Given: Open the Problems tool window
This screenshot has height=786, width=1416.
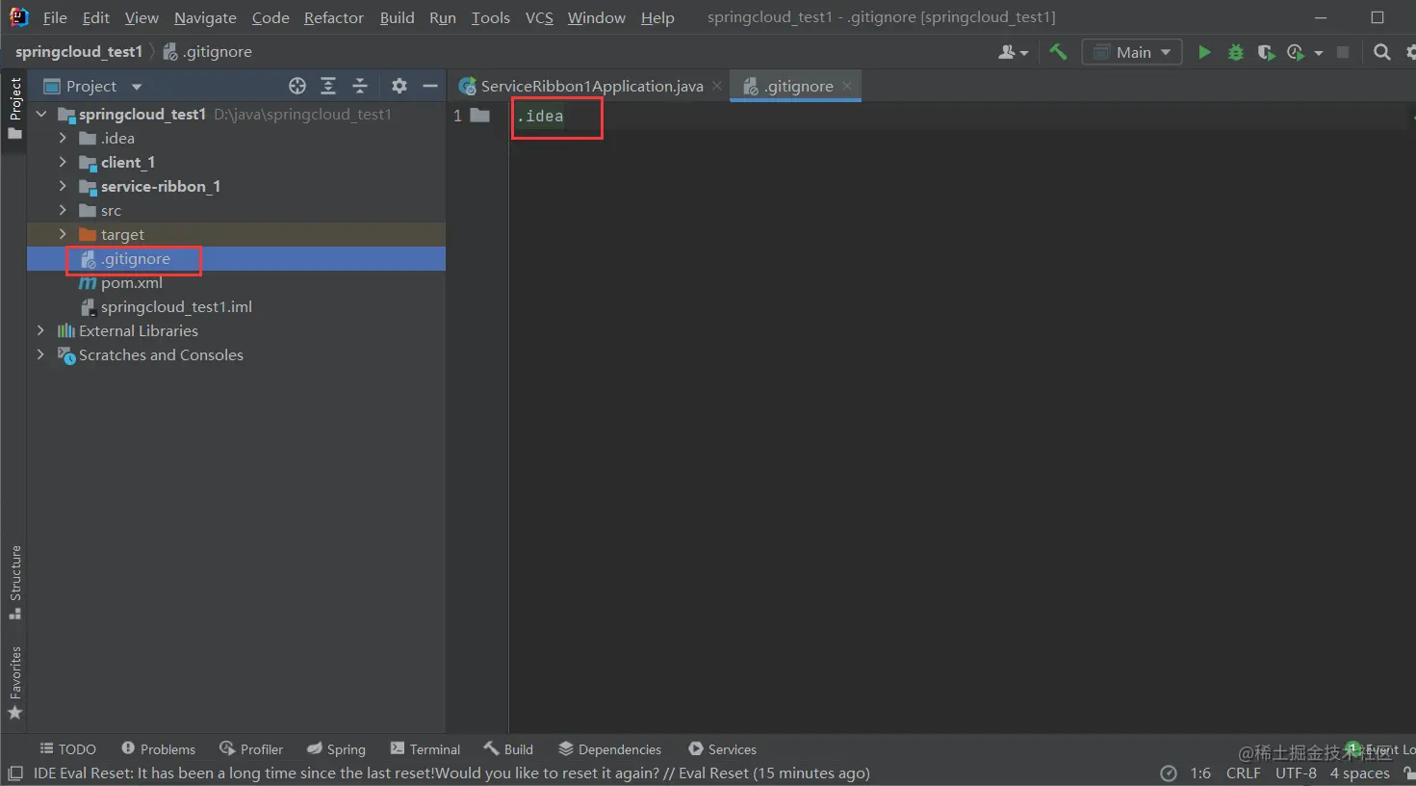Looking at the screenshot, I should 158,749.
